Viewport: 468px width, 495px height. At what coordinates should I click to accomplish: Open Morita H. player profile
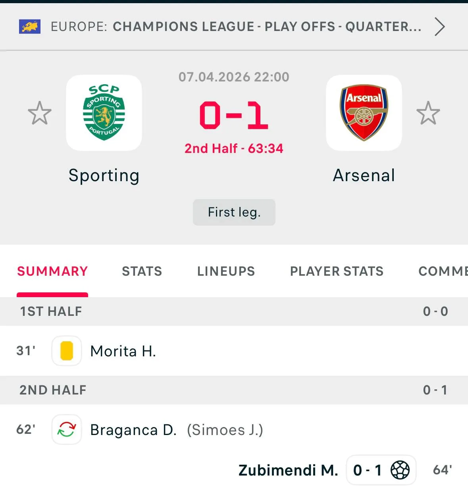123,351
